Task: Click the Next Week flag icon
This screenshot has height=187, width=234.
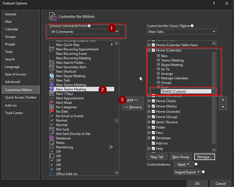Action: (52, 102)
